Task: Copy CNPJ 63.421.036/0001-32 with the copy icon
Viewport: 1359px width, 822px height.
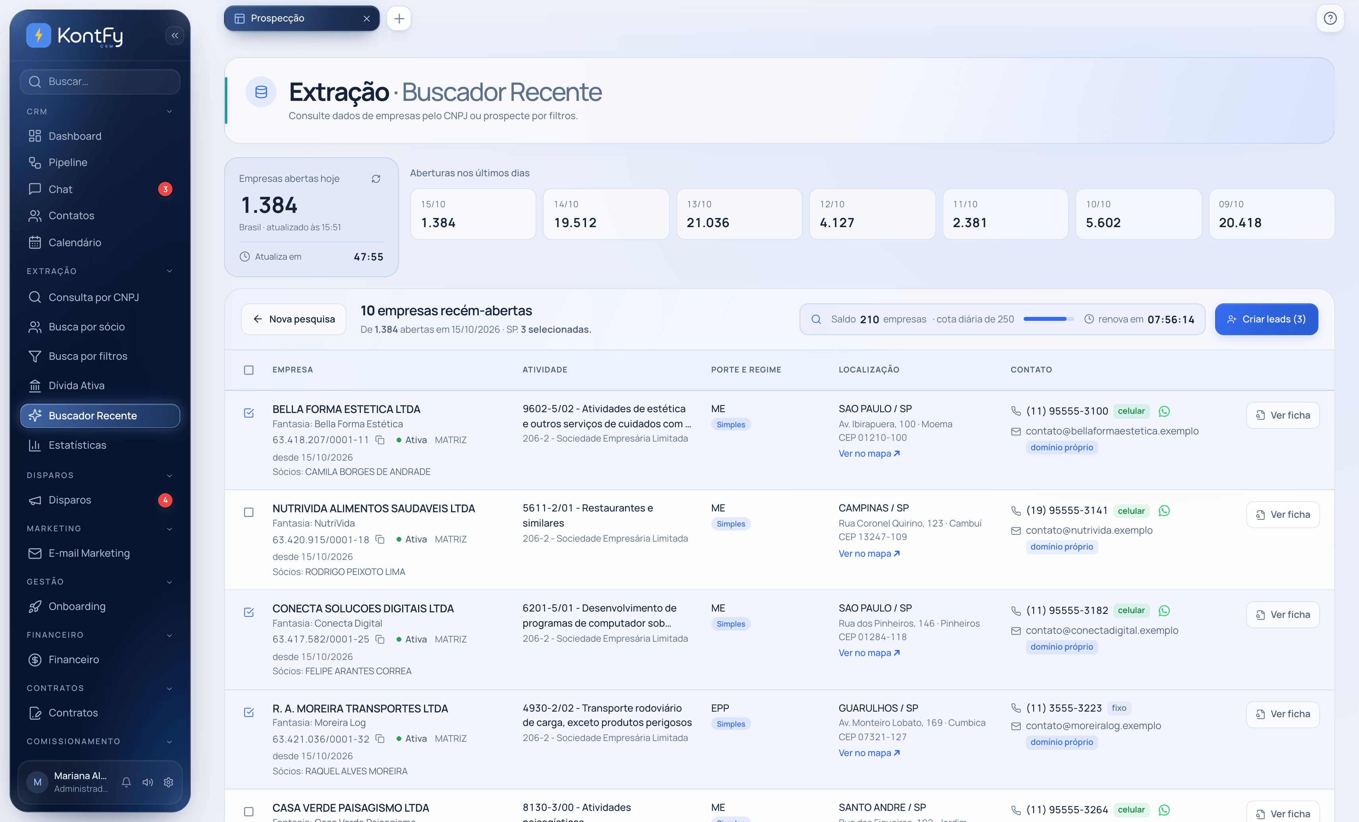Action: 380,738
